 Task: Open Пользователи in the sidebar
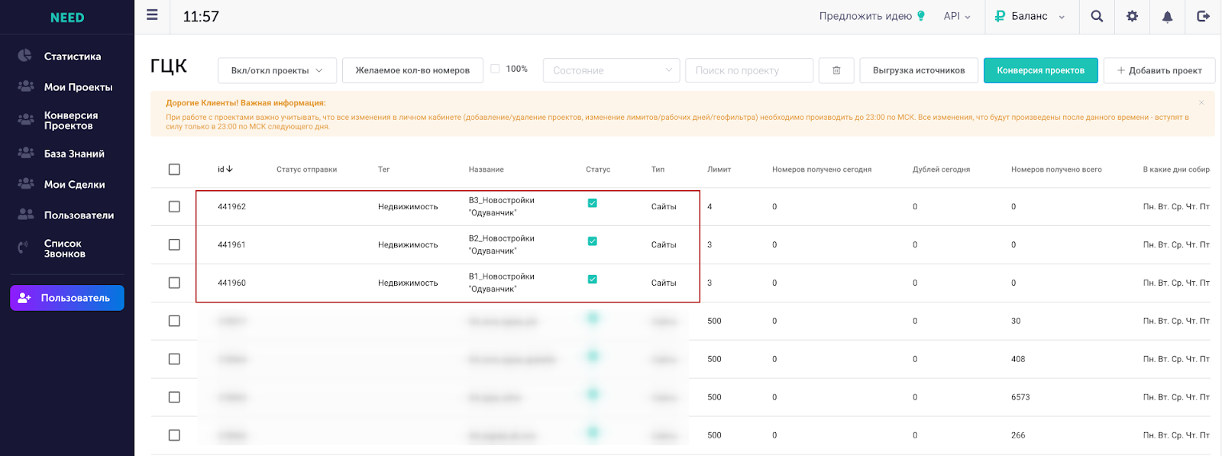pyautogui.click(x=79, y=215)
